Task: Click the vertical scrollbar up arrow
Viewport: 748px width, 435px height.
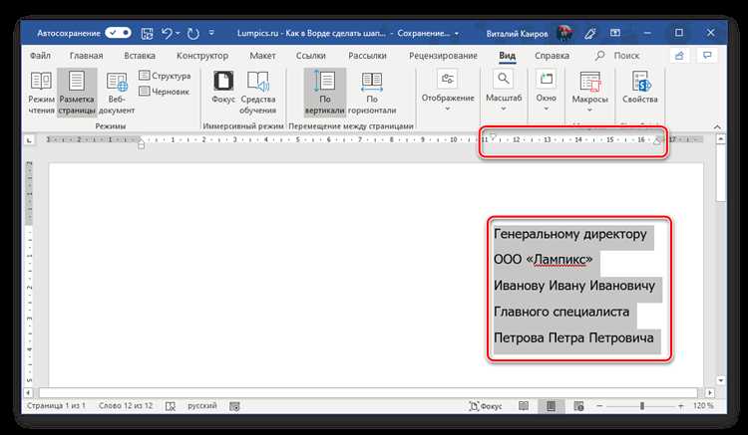Action: [x=721, y=139]
